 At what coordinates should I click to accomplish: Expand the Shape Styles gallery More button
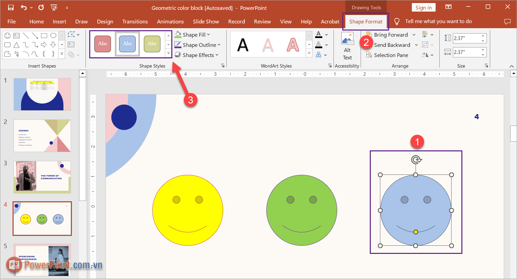point(168,53)
